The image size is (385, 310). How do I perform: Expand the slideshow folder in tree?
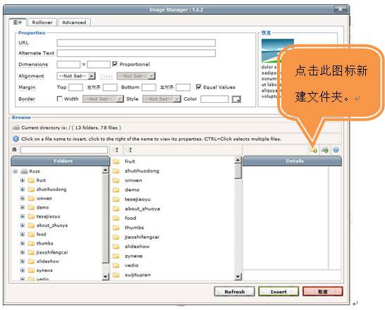coord(23,261)
